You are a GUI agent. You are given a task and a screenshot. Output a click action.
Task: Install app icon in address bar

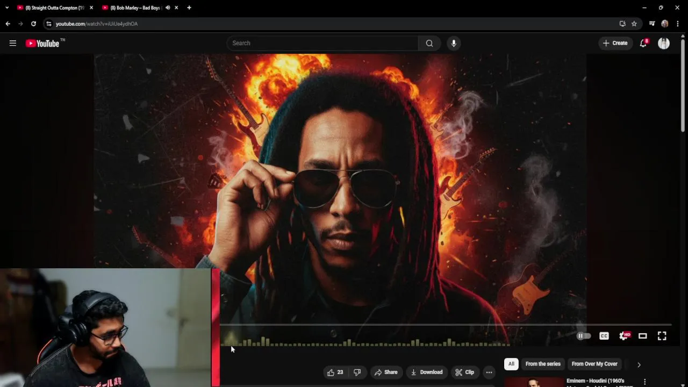coord(622,24)
